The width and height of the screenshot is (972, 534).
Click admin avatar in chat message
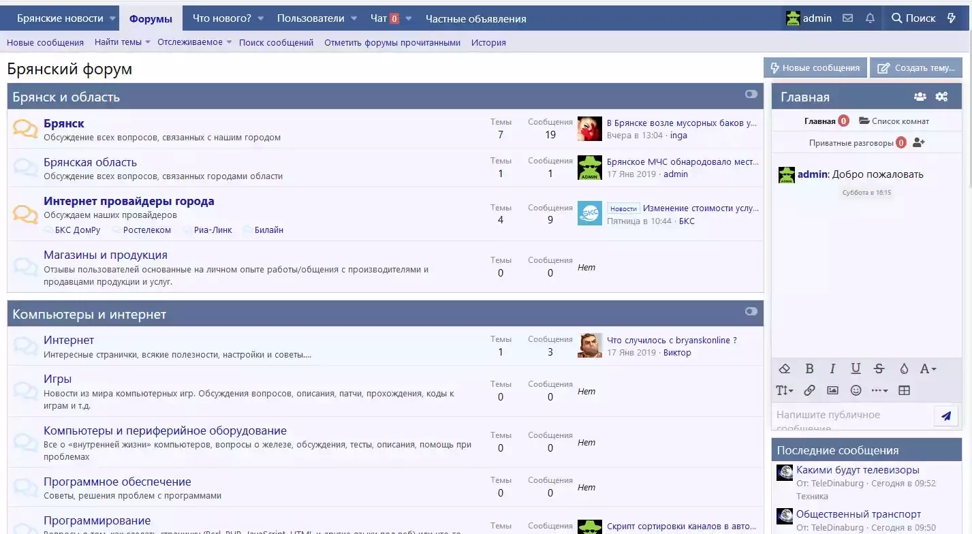click(787, 174)
